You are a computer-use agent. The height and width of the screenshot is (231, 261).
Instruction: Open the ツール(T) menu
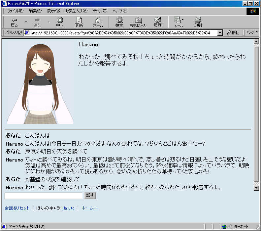pyautogui.click(x=100, y=11)
